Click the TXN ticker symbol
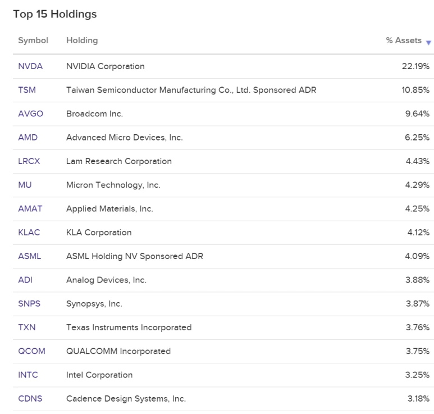Image resolution: width=434 pixels, height=414 pixels. (27, 327)
